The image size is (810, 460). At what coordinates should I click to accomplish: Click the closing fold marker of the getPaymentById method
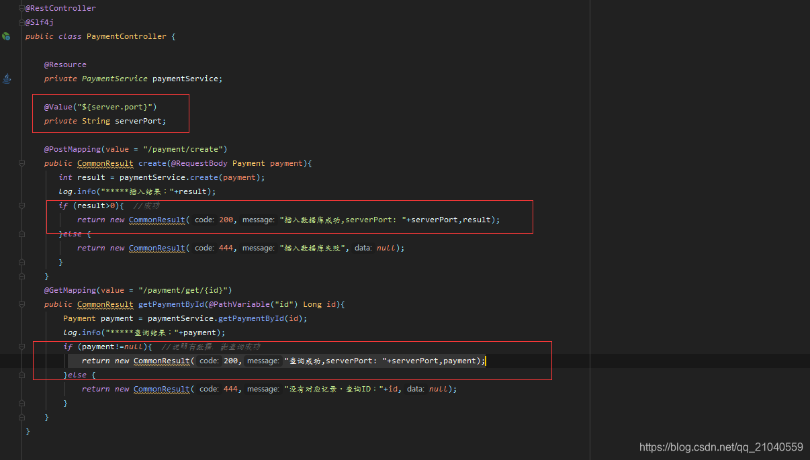point(21,417)
